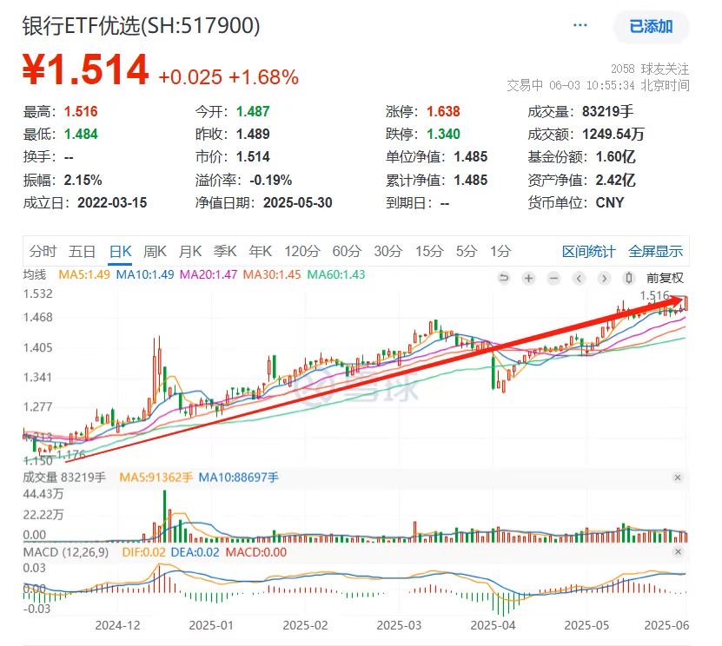Click the 成交额 value 1249.54万
The image size is (722, 646).
point(613,134)
